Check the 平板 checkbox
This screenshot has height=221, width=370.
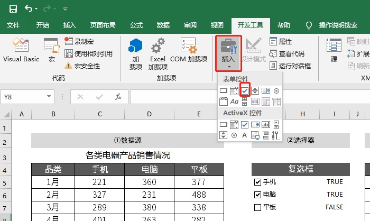click(258, 208)
